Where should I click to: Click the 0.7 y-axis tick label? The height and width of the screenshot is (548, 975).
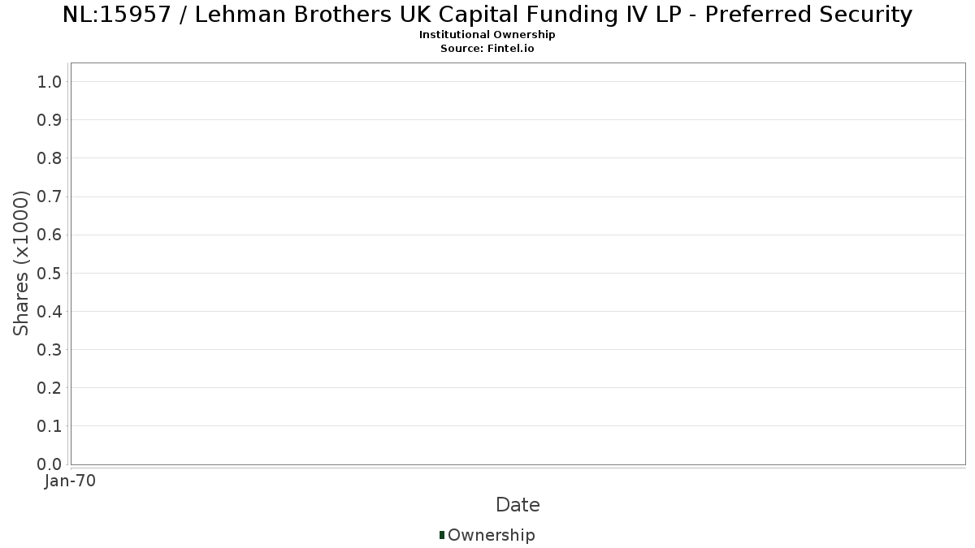[50, 196]
